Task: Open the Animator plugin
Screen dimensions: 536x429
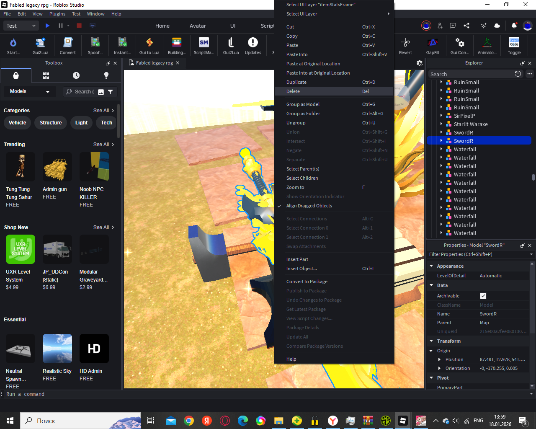Action: (487, 46)
